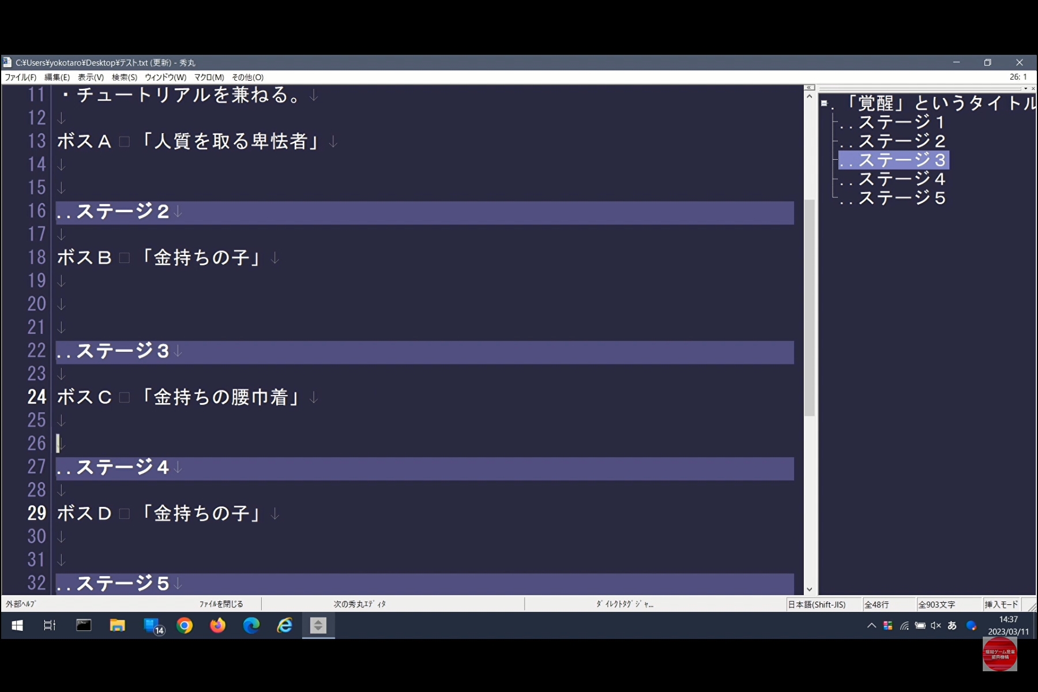Viewport: 1038px width, 692px height.
Task: Open the Wi-Fi network tray icon
Action: [x=904, y=626]
